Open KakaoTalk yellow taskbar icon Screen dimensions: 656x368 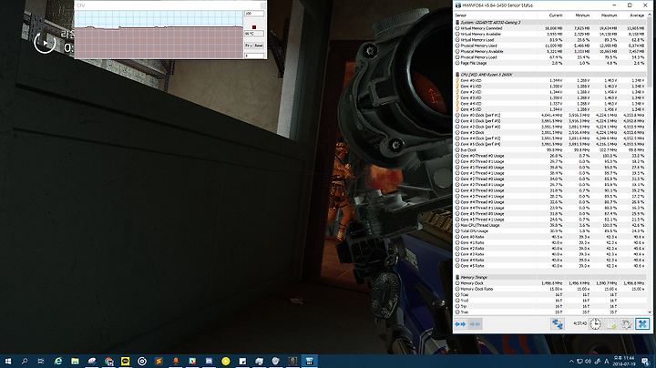[125, 362]
